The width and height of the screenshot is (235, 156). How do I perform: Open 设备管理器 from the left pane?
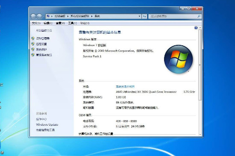click(x=43, y=38)
